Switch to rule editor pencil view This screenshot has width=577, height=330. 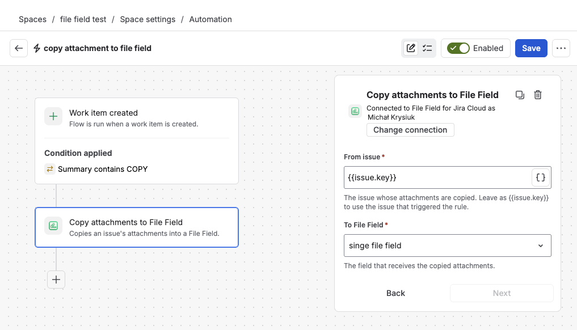[411, 48]
